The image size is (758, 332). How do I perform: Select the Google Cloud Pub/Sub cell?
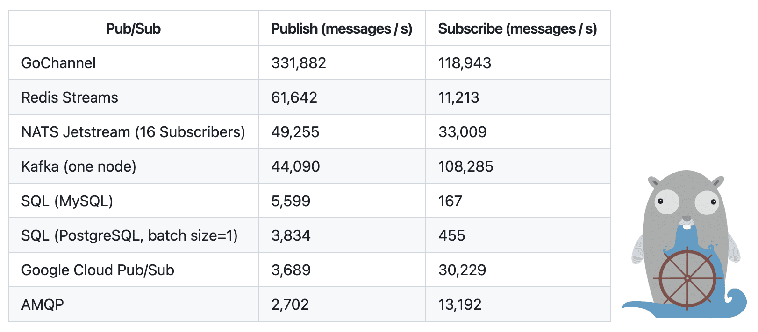pyautogui.click(x=98, y=270)
